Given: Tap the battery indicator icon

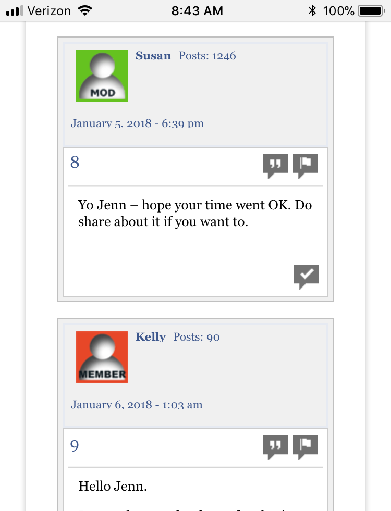Looking at the screenshot, I should coord(371,11).
